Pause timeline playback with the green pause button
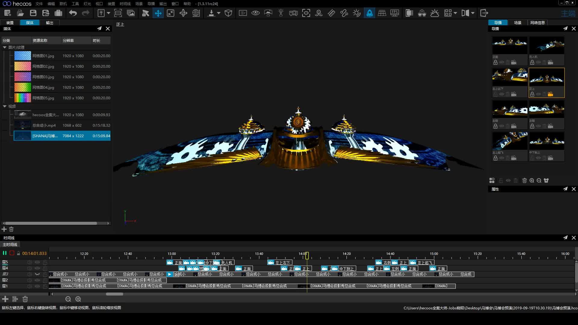 (5, 253)
